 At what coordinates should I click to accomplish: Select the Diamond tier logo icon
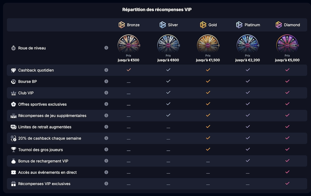(x=279, y=25)
